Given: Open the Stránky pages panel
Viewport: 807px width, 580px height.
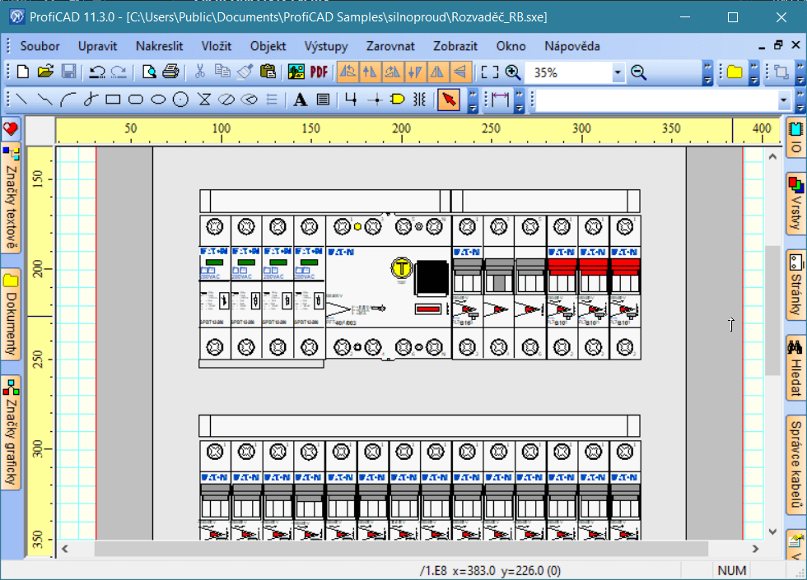Looking at the screenshot, I should (x=795, y=285).
